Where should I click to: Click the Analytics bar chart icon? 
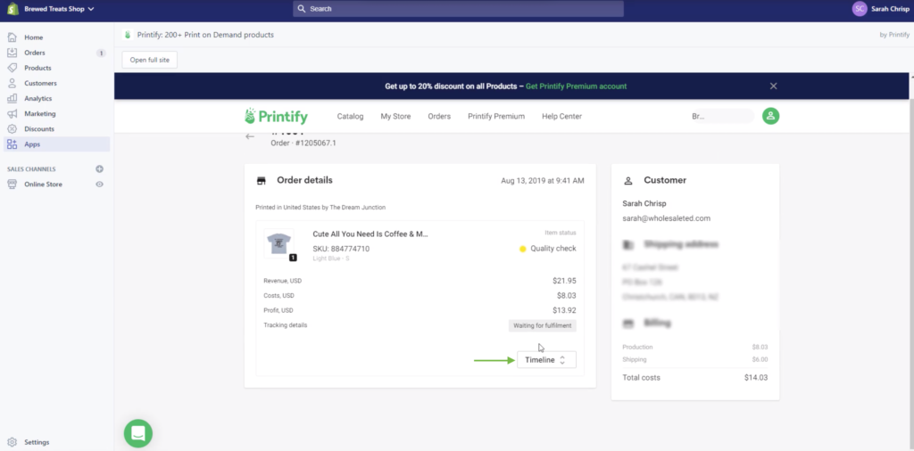click(12, 98)
